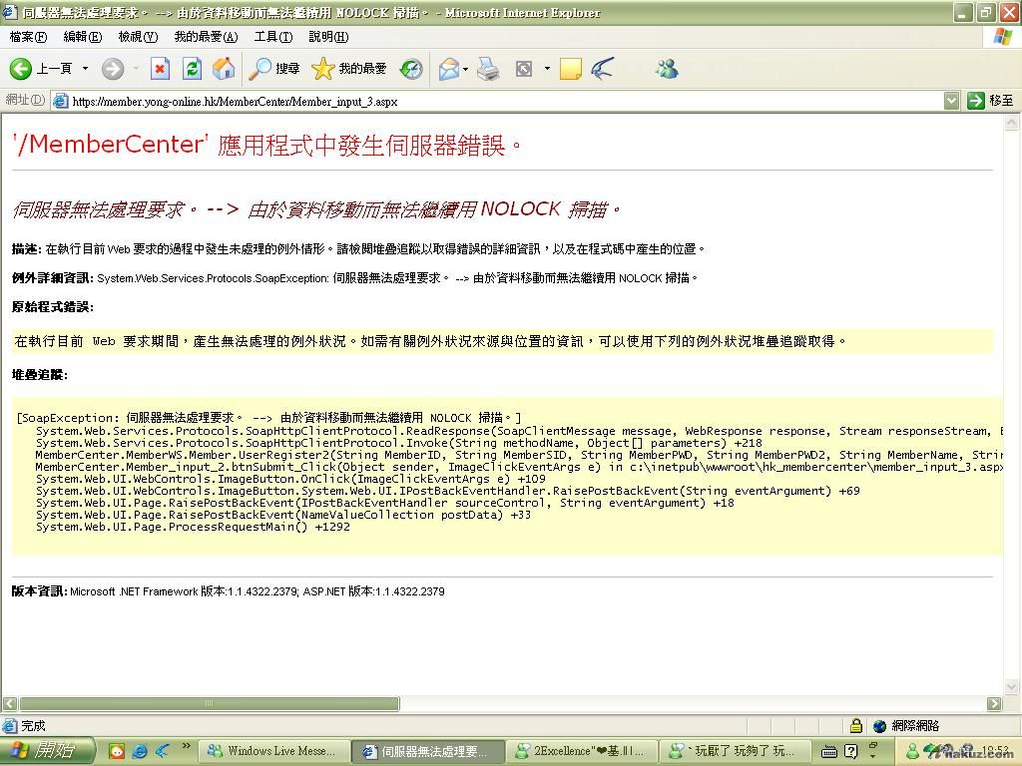Open the Mail icon in toolbar
The height and width of the screenshot is (766, 1022).
pyautogui.click(x=449, y=69)
